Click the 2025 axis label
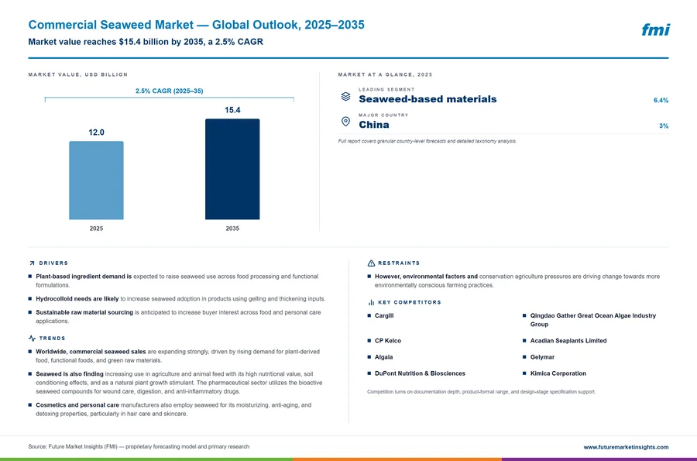697x461 pixels. pos(96,229)
